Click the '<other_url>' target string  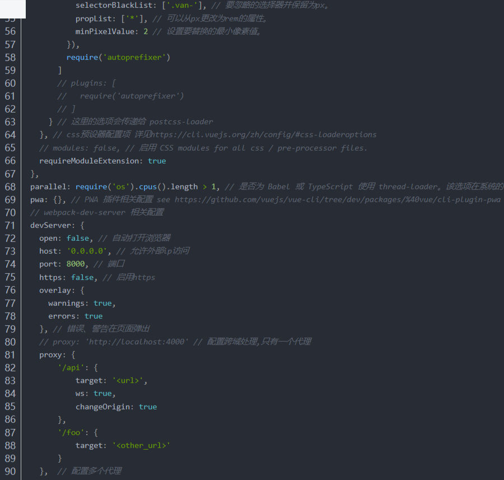[141, 446]
